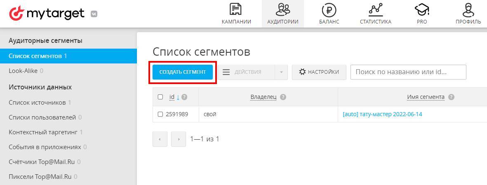The height and width of the screenshot is (185, 487).
Task: Toggle the select-all checkbox in table header
Action: point(160,97)
